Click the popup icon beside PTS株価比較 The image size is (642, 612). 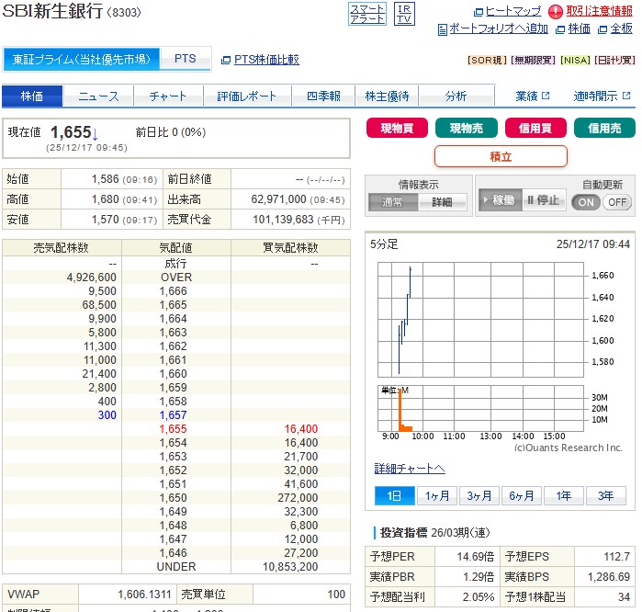pyautogui.click(x=226, y=60)
